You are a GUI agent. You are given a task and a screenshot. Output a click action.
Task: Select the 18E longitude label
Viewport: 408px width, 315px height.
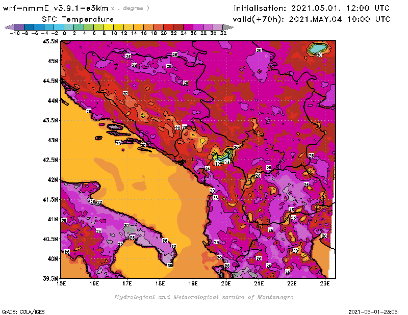point(160,283)
